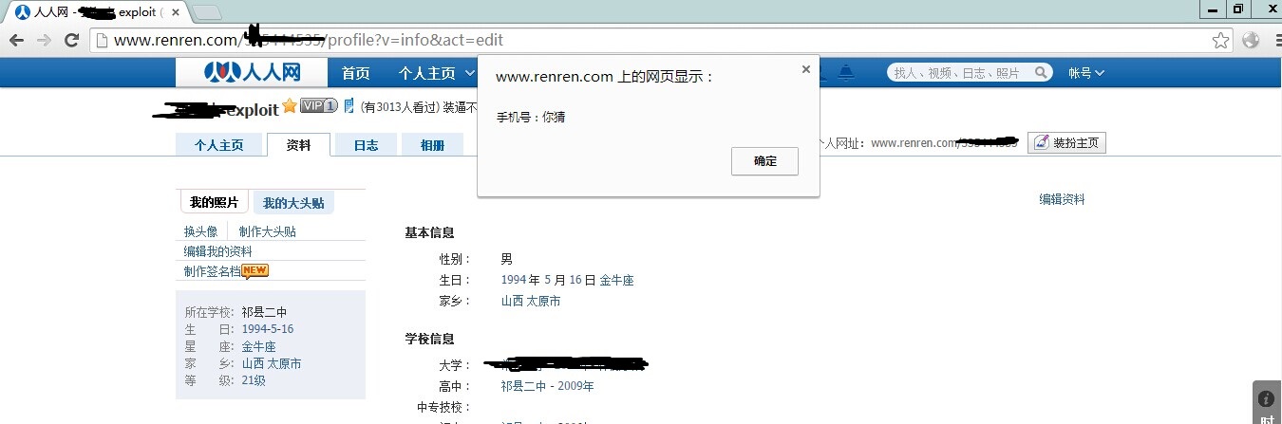1282x424 pixels.
Task: Click 山西 太原市 in 家乡 row
Action: point(531,301)
